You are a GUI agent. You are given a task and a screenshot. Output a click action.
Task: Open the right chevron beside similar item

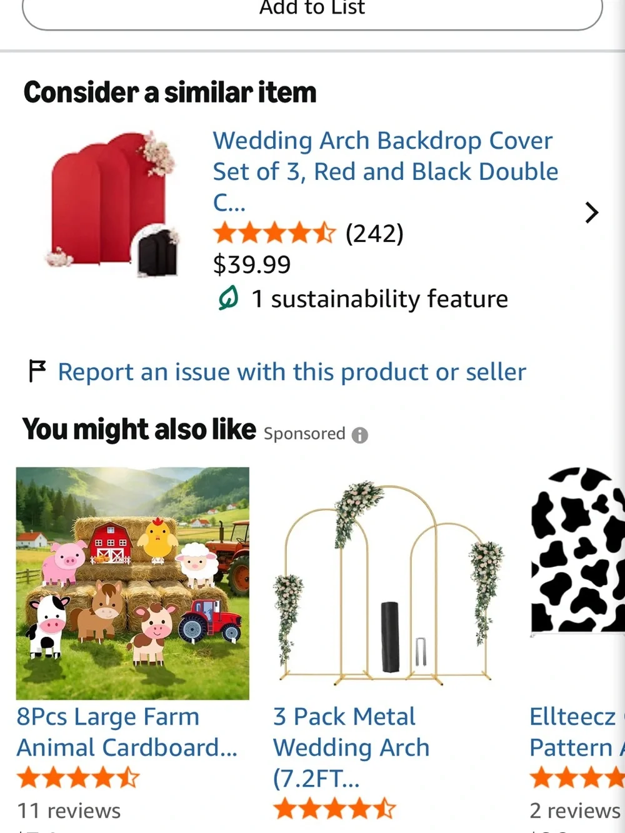coord(591,212)
